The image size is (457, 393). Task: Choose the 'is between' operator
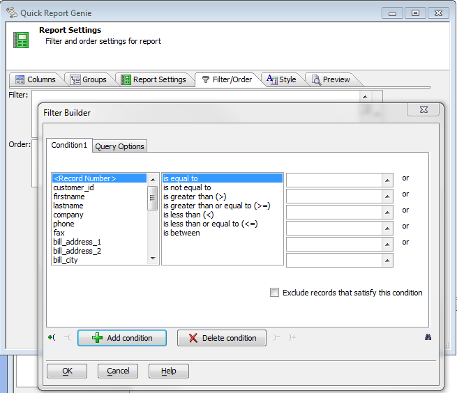coord(223,233)
